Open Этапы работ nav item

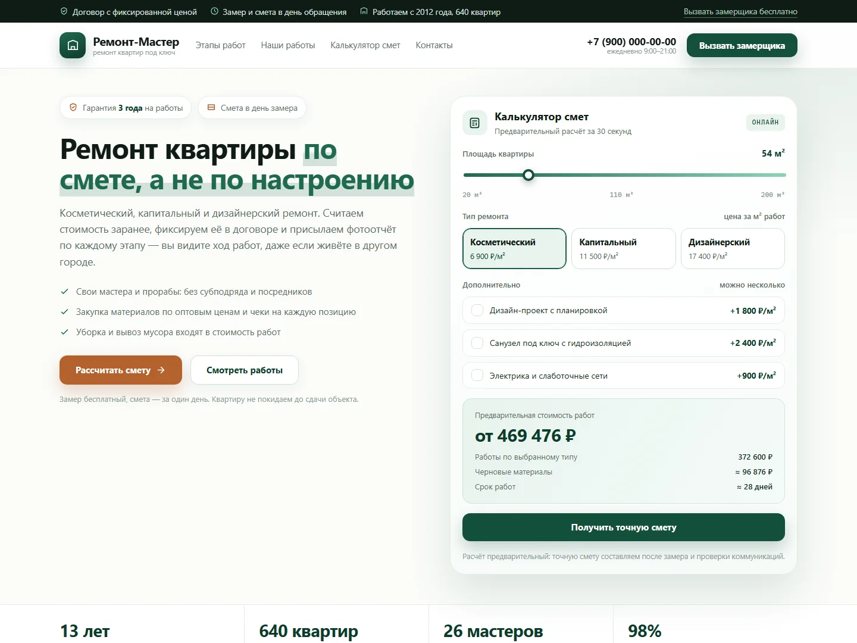click(221, 45)
